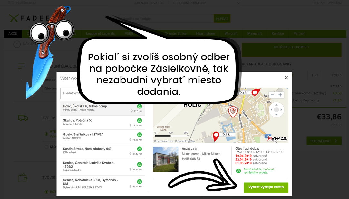Viewport: 349px width, 199px height.
Task: Click the step 1 circle in the checkout progress
Action: [17, 44]
